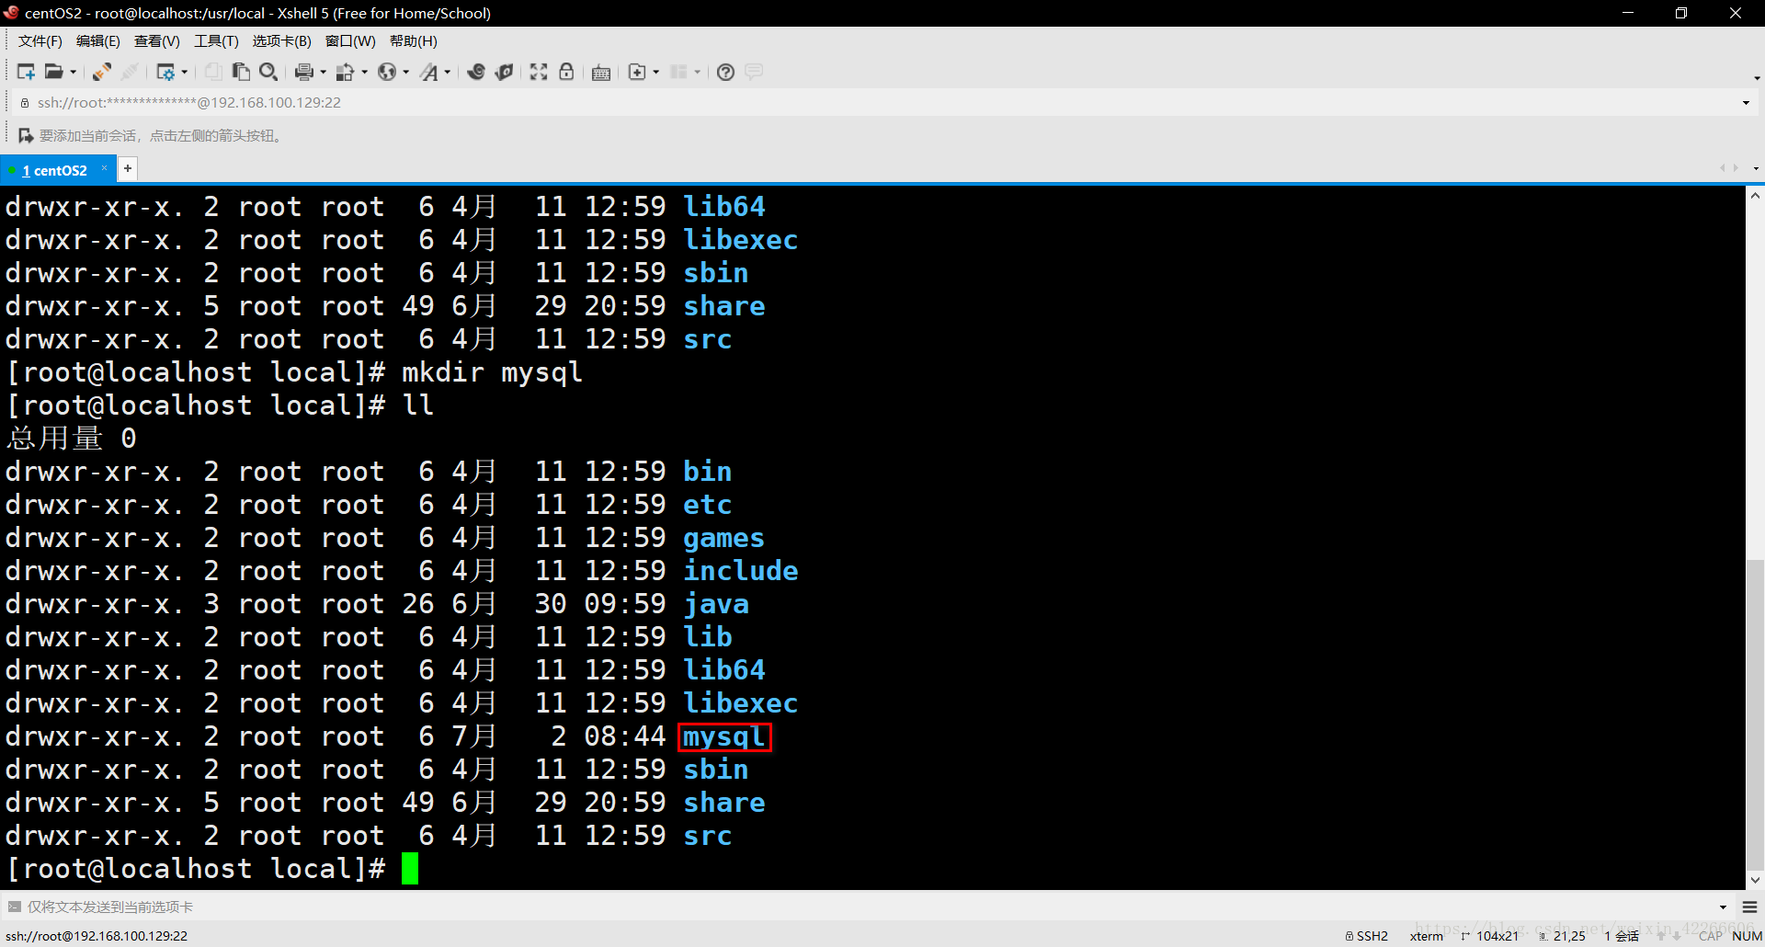Click the xterm status bar entry
Image resolution: width=1765 pixels, height=947 pixels.
click(x=1427, y=936)
